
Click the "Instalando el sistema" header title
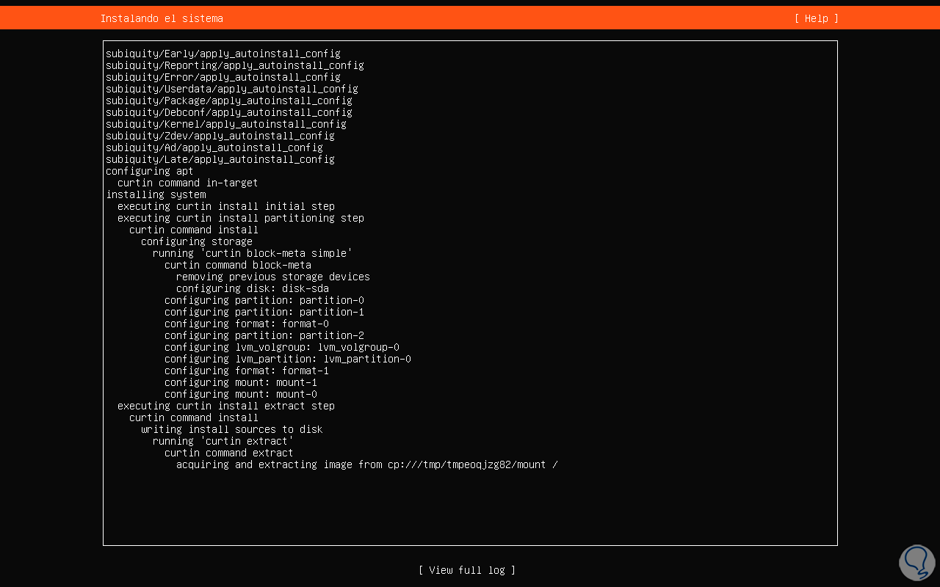click(162, 18)
